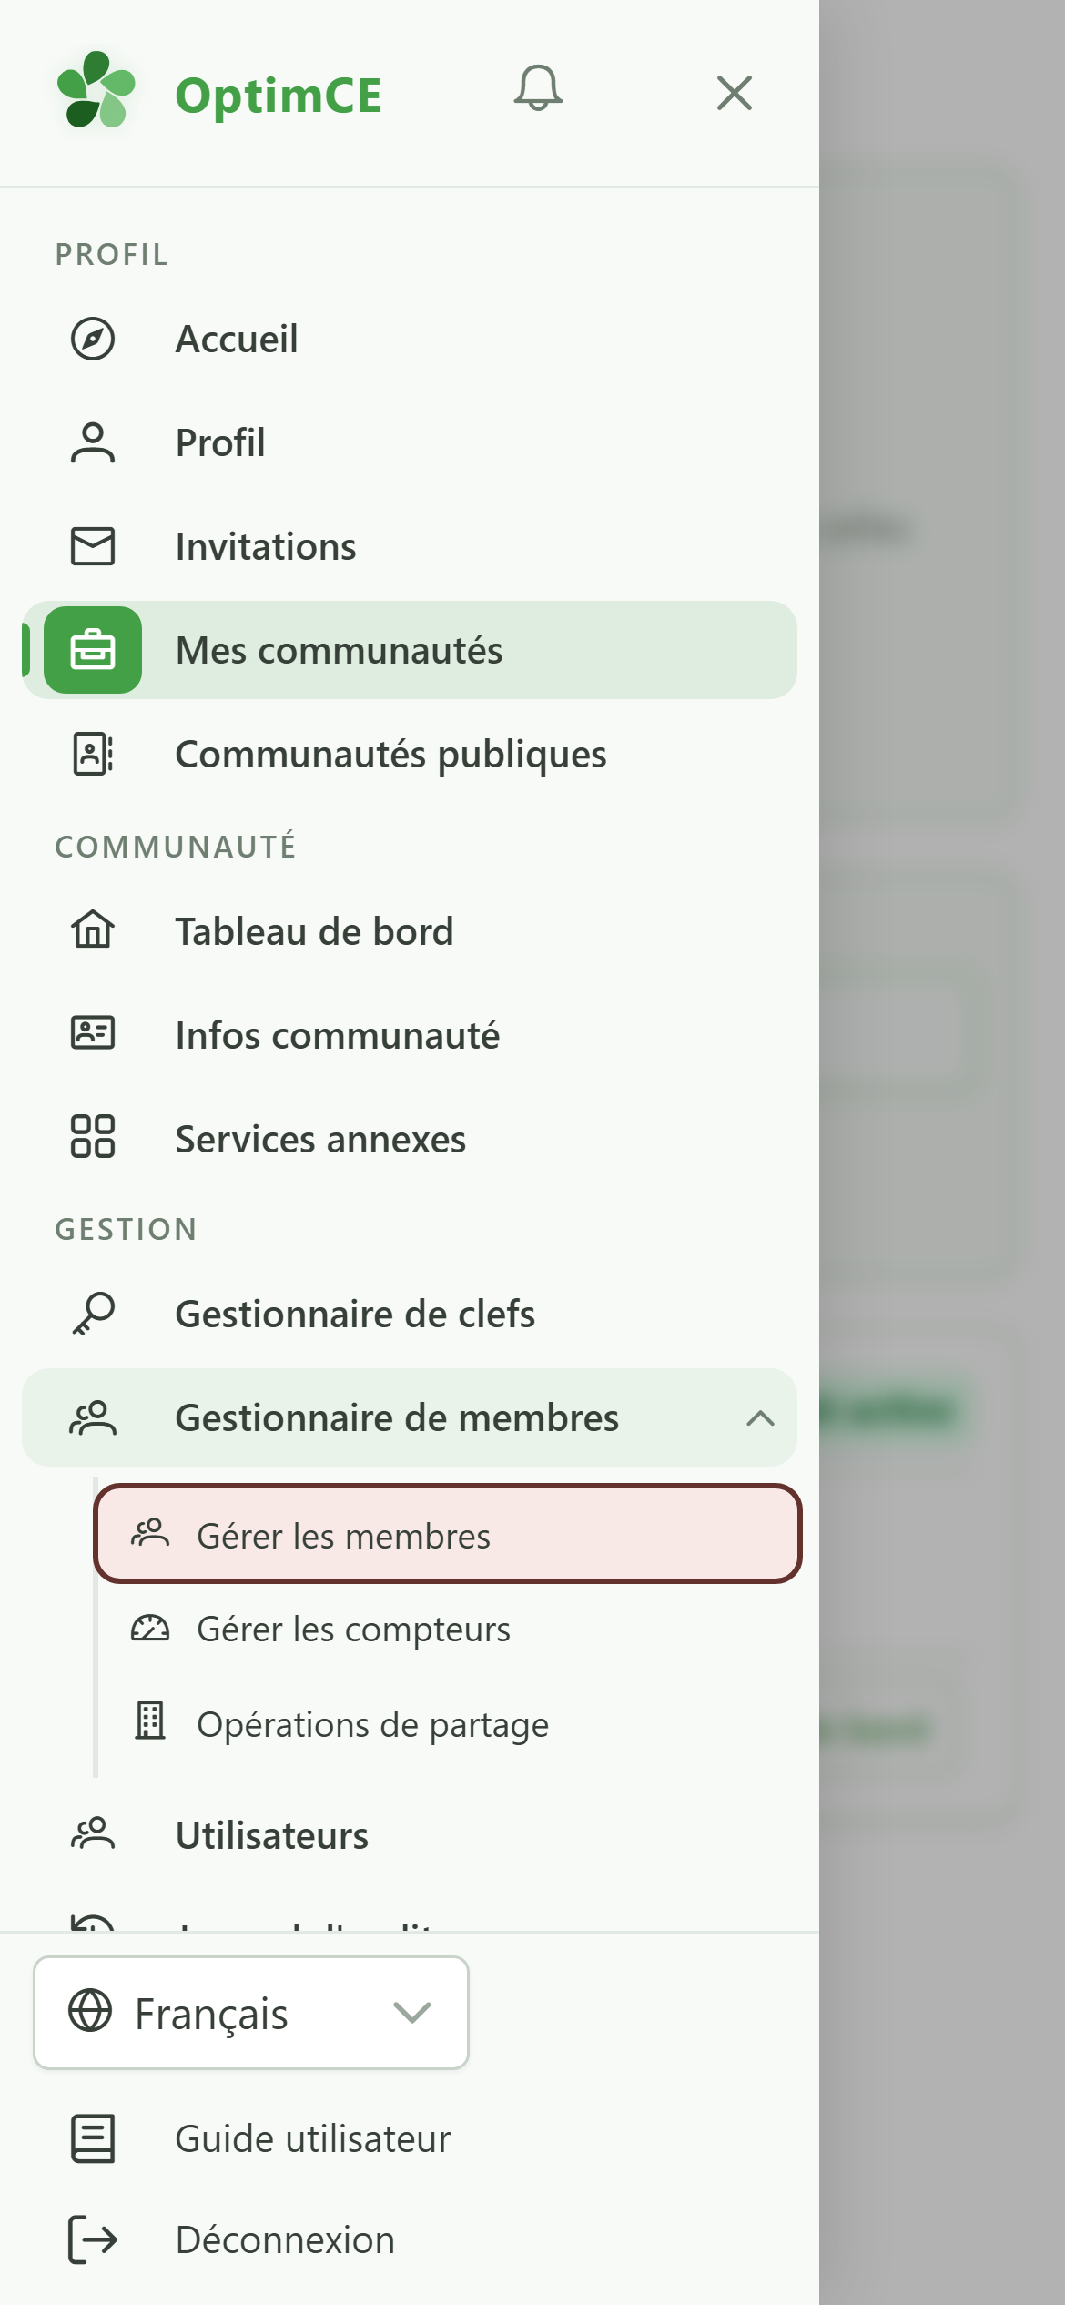Open the Français language dropdown

tap(251, 2013)
